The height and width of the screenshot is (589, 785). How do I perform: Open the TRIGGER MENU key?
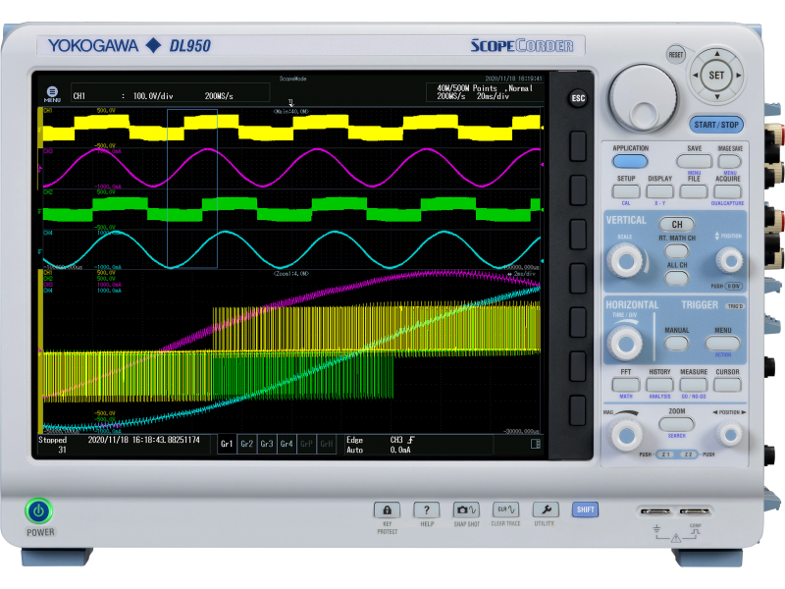[x=722, y=343]
